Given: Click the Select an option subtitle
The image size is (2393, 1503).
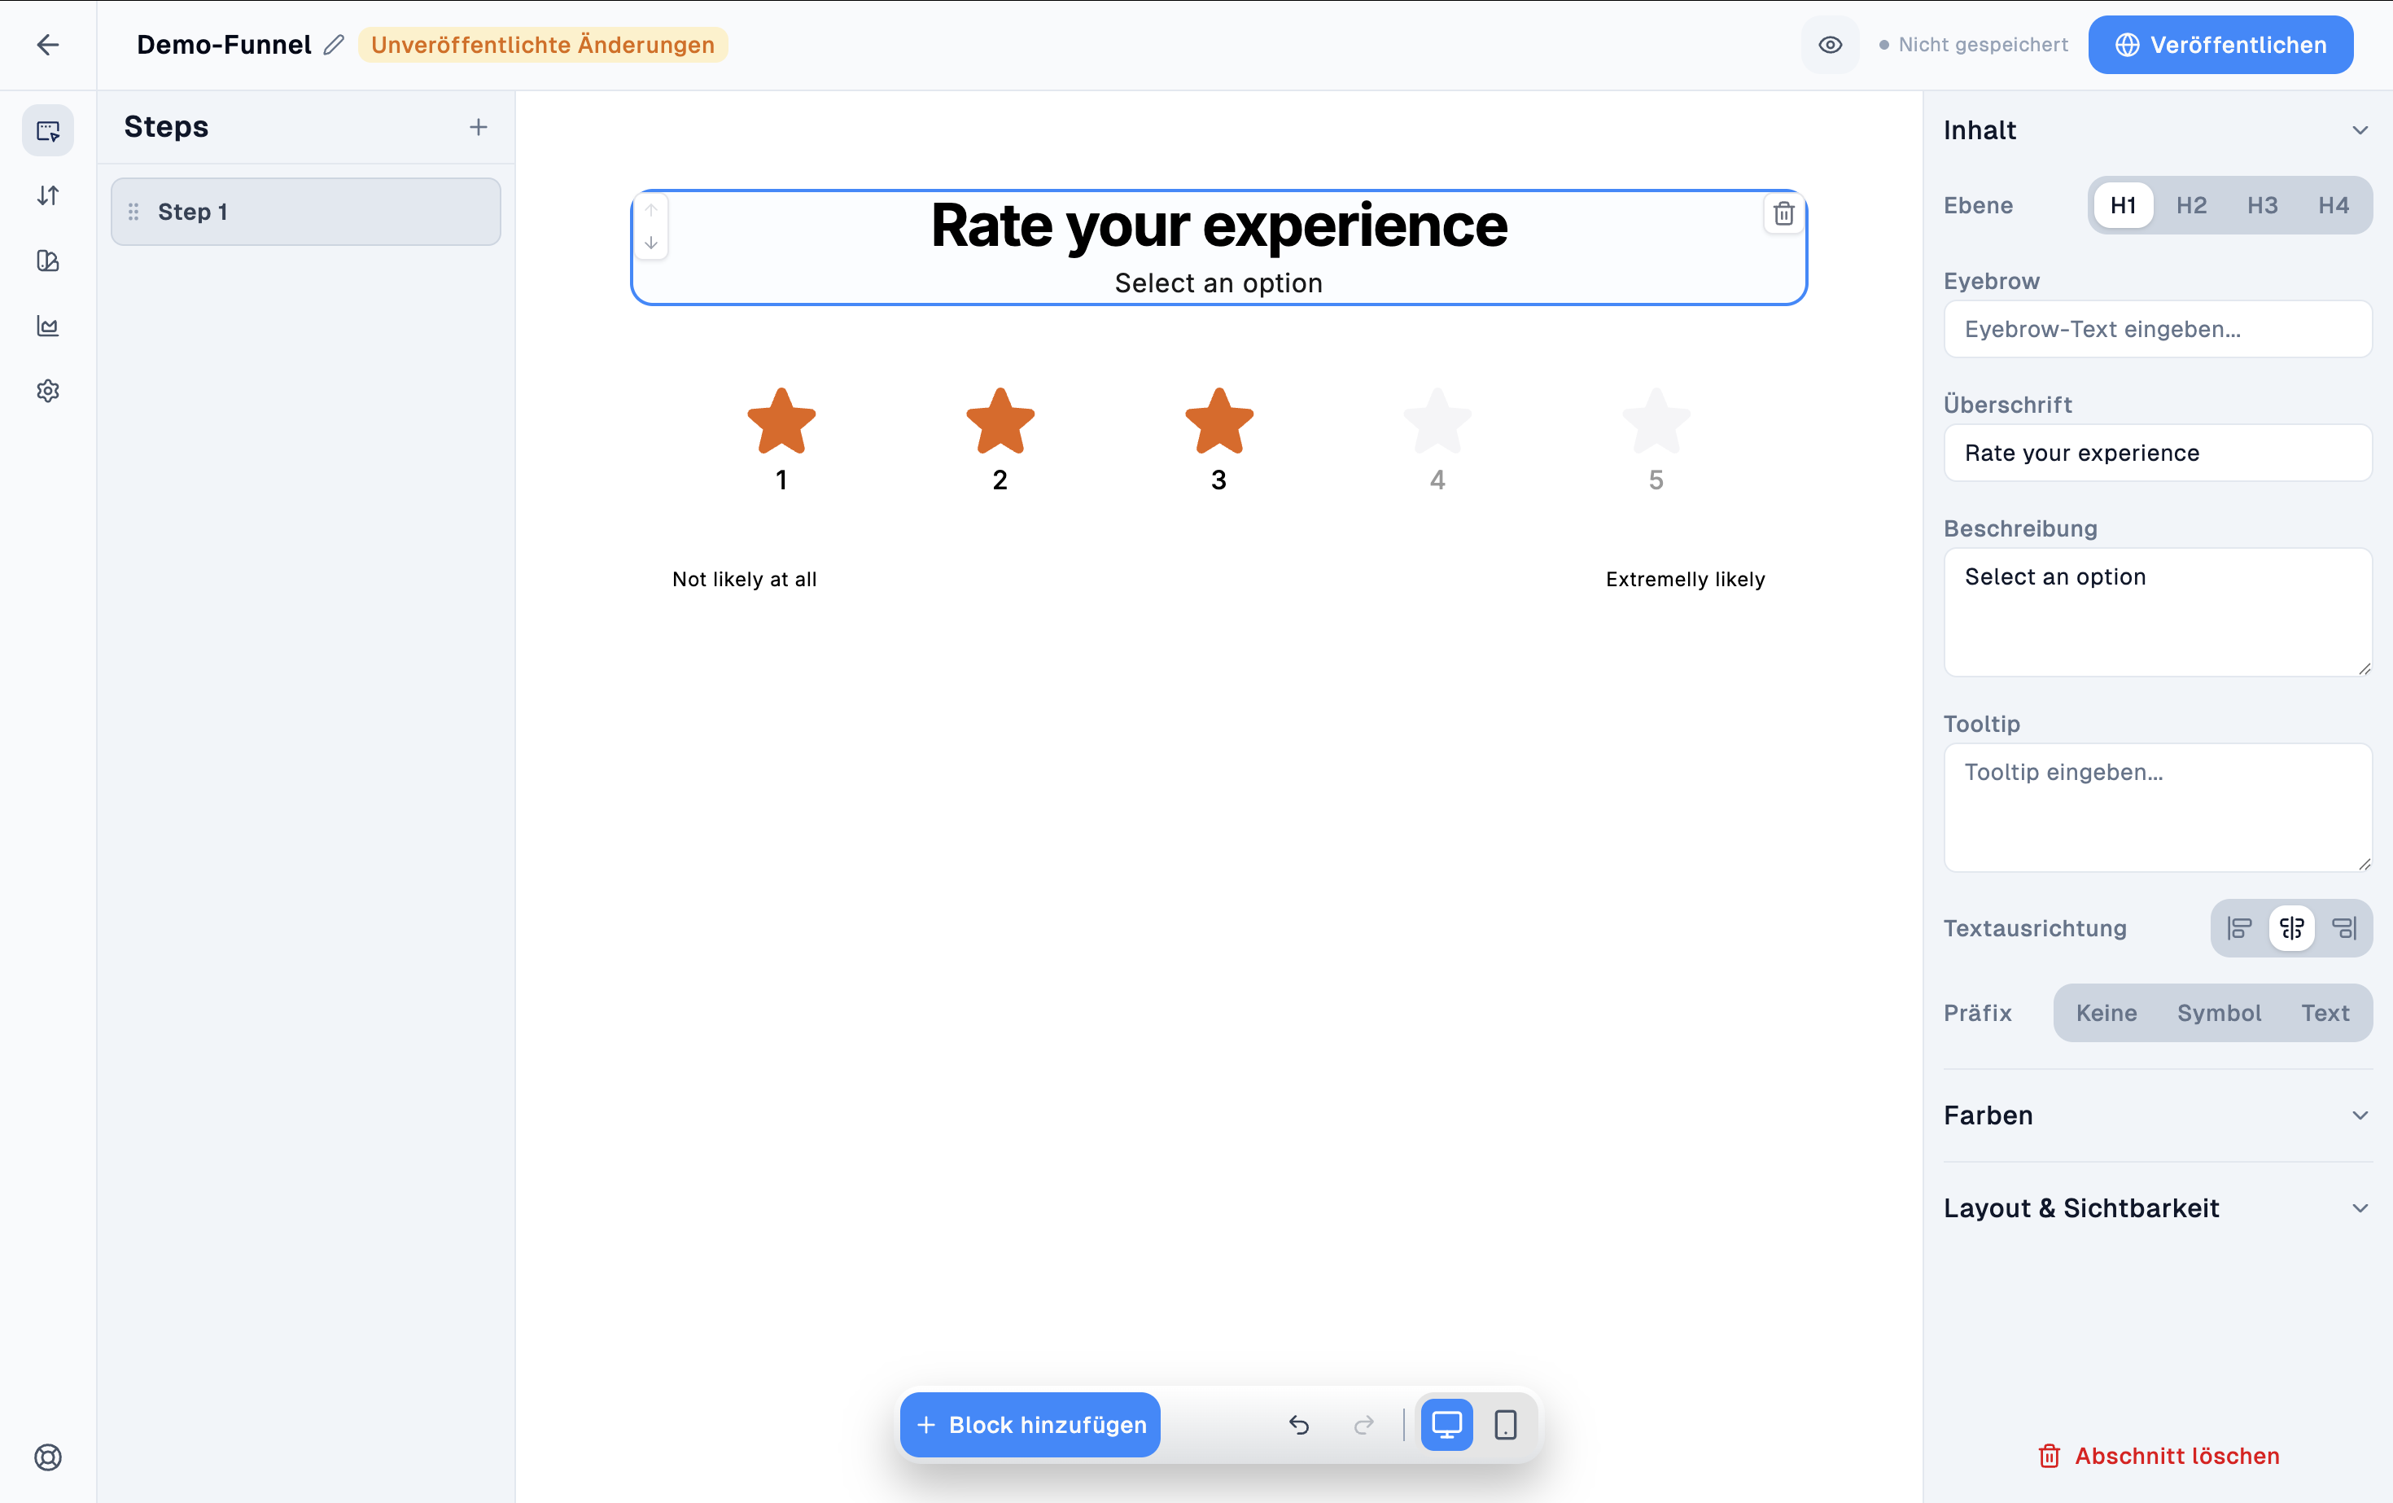Looking at the screenshot, I should click(1219, 283).
